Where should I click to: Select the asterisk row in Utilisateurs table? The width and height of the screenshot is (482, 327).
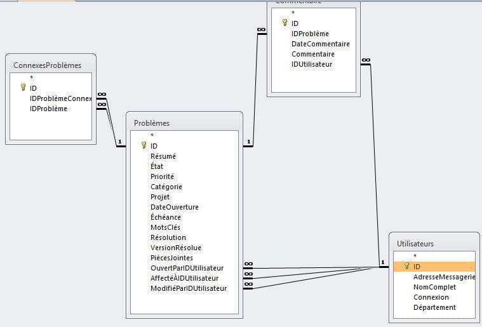(x=434, y=256)
